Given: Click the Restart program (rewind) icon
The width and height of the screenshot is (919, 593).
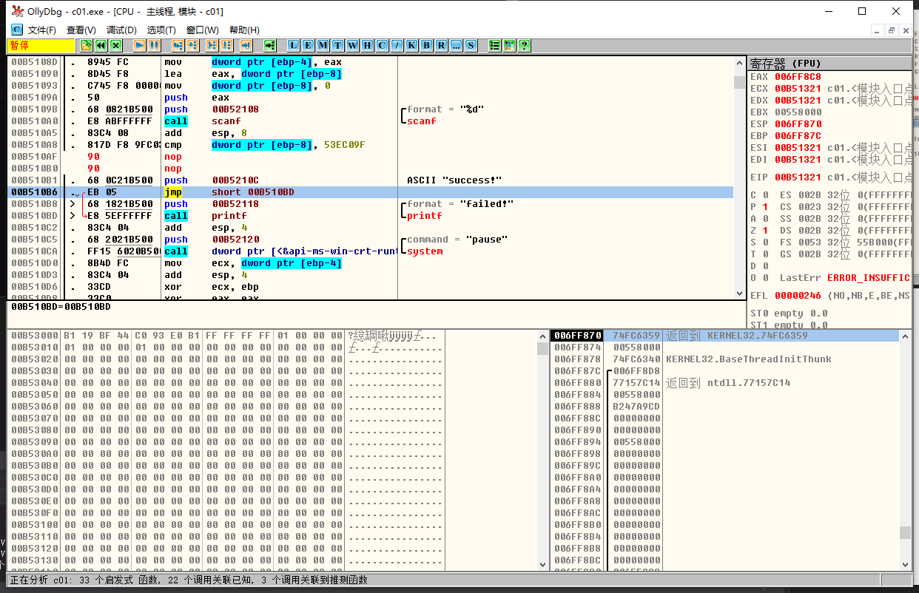Looking at the screenshot, I should click(x=101, y=45).
